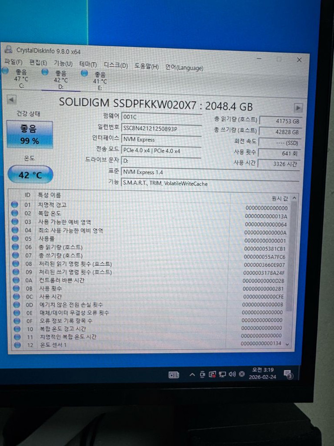Click status icon of row 12 온도 센서 1
Image resolution: width=334 pixels, height=446 pixels.
18,345
